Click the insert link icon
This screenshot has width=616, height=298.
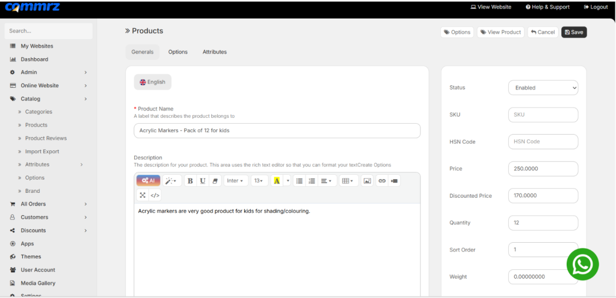pyautogui.click(x=382, y=181)
